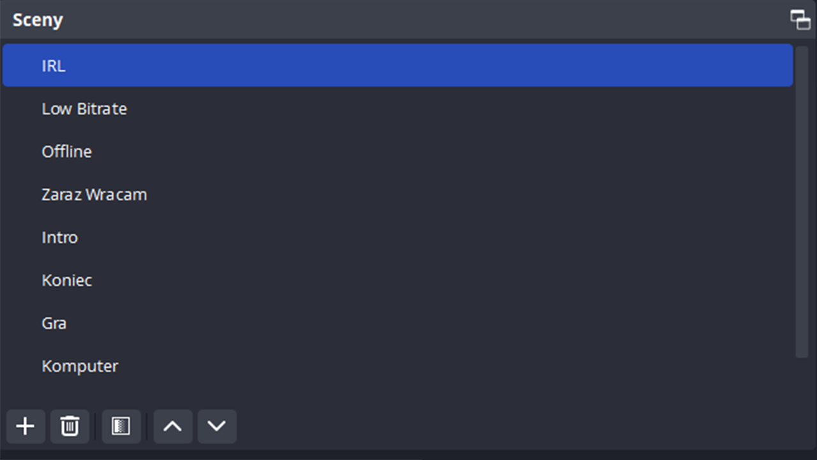Pick the Gra scene
The width and height of the screenshot is (817, 460).
point(54,323)
